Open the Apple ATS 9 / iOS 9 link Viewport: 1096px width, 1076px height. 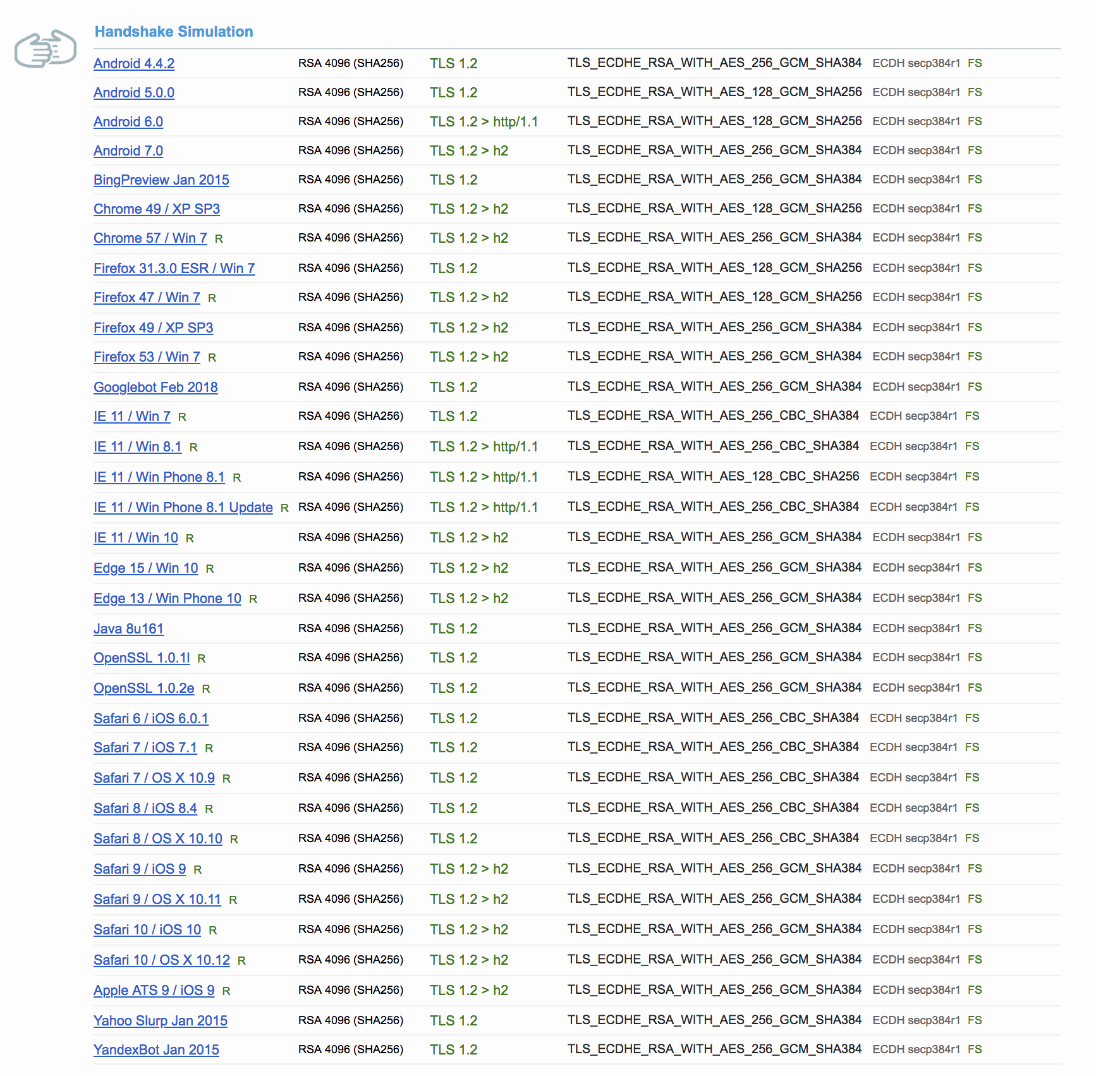point(154,990)
